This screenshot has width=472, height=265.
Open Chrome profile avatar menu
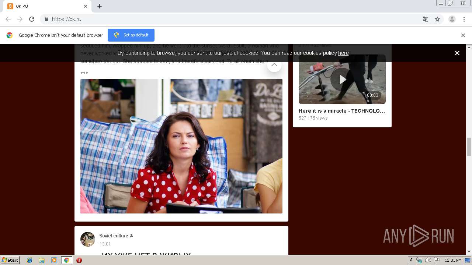[452, 19]
